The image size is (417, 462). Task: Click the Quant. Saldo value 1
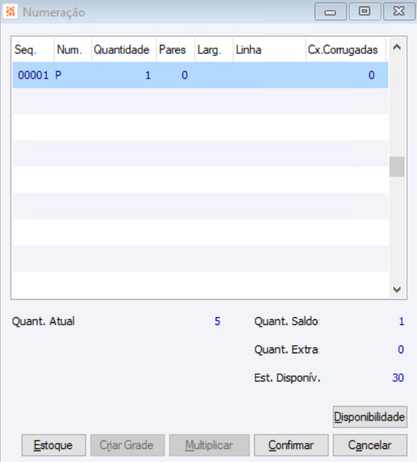(x=402, y=321)
